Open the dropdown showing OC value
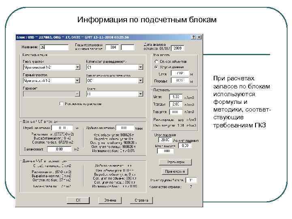The height and width of the screenshot is (219, 292). tap(141, 80)
